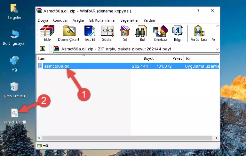Expand the archive path dropdown
The height and width of the screenshot is (156, 246).
click(217, 49)
